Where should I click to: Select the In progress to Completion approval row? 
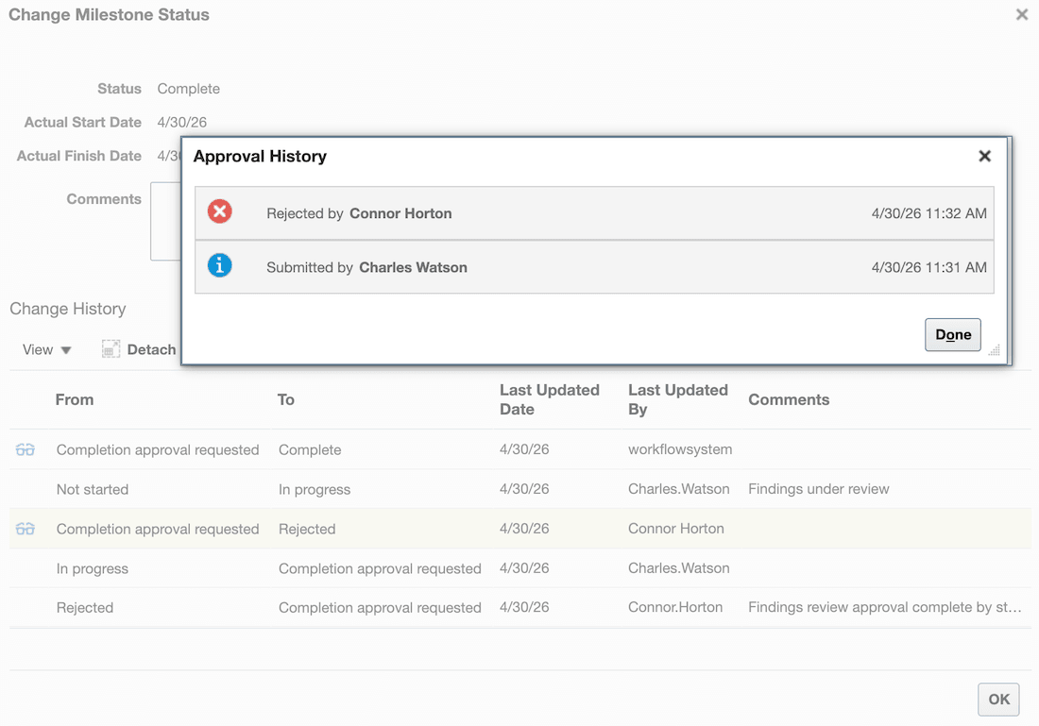520,568
